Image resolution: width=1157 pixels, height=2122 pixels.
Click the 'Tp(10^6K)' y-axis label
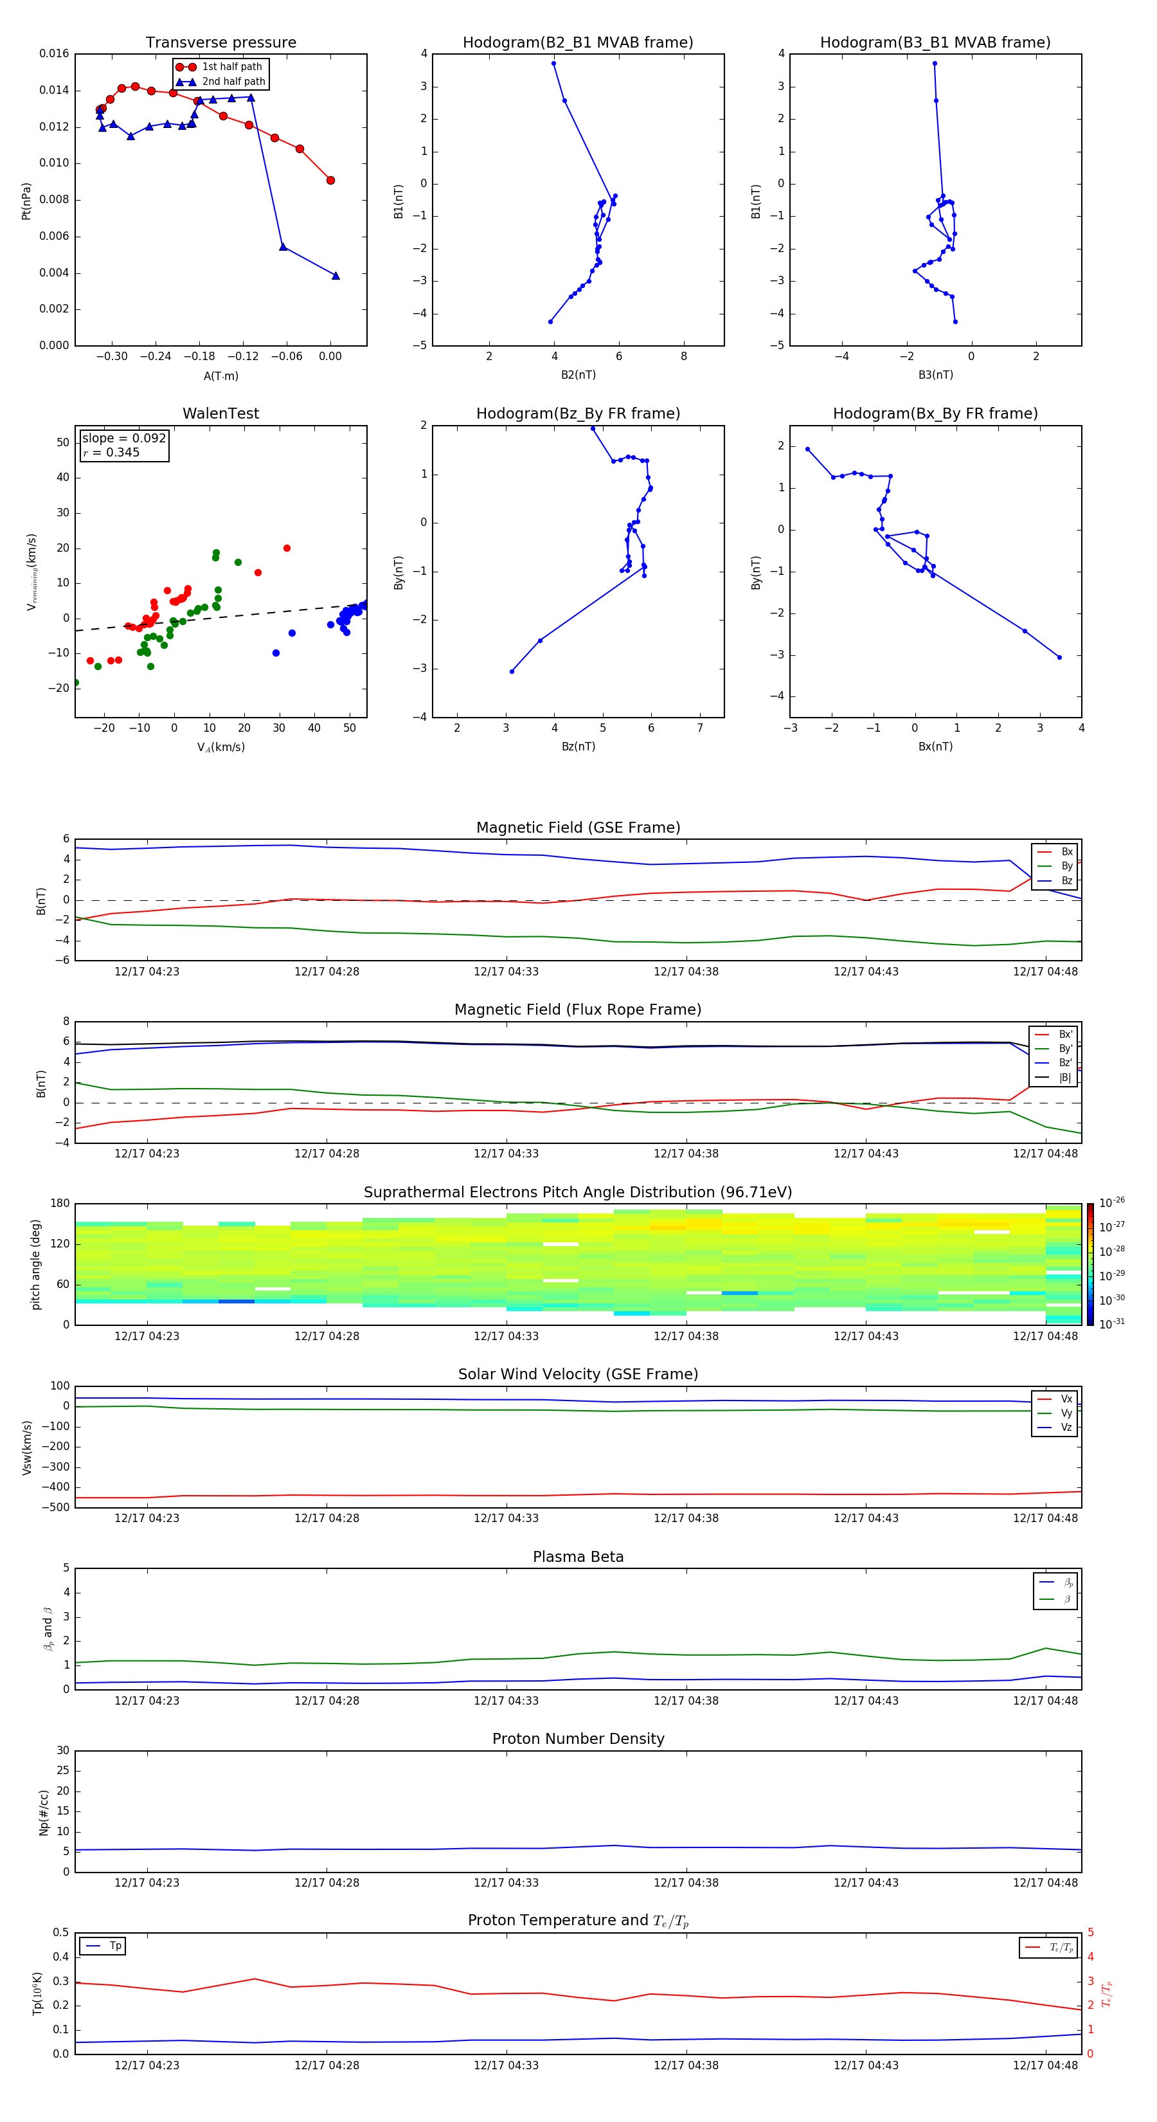pos(38,1993)
